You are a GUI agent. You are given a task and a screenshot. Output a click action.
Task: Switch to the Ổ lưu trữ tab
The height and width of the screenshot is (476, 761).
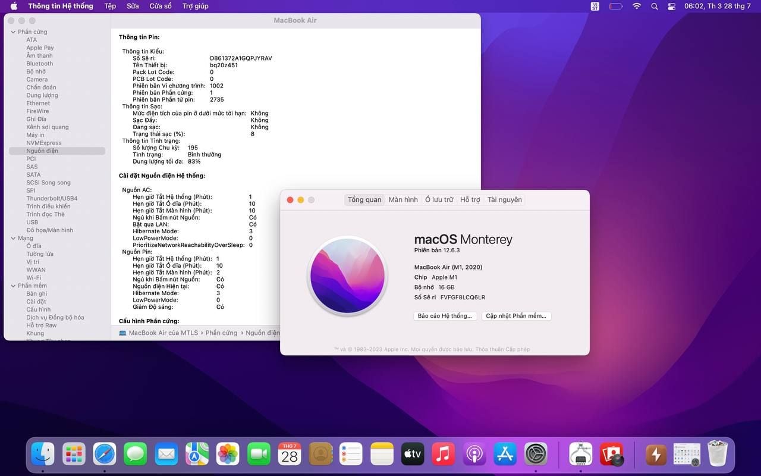pyautogui.click(x=439, y=200)
